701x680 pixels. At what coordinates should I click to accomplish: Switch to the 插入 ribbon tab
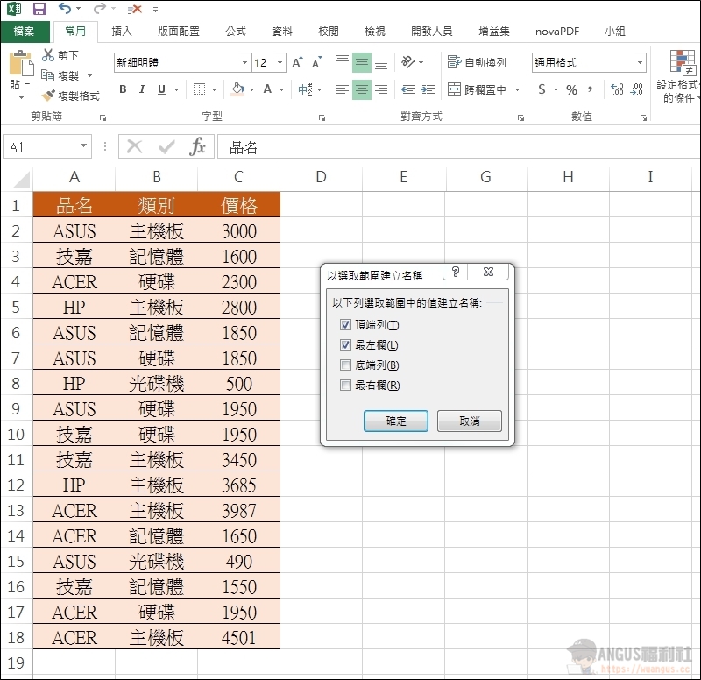[122, 32]
